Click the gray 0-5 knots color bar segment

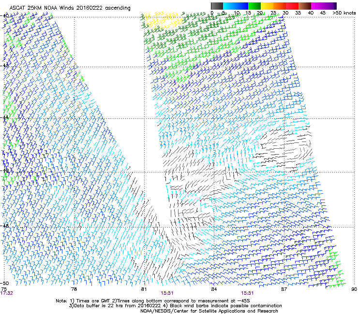point(217,6)
